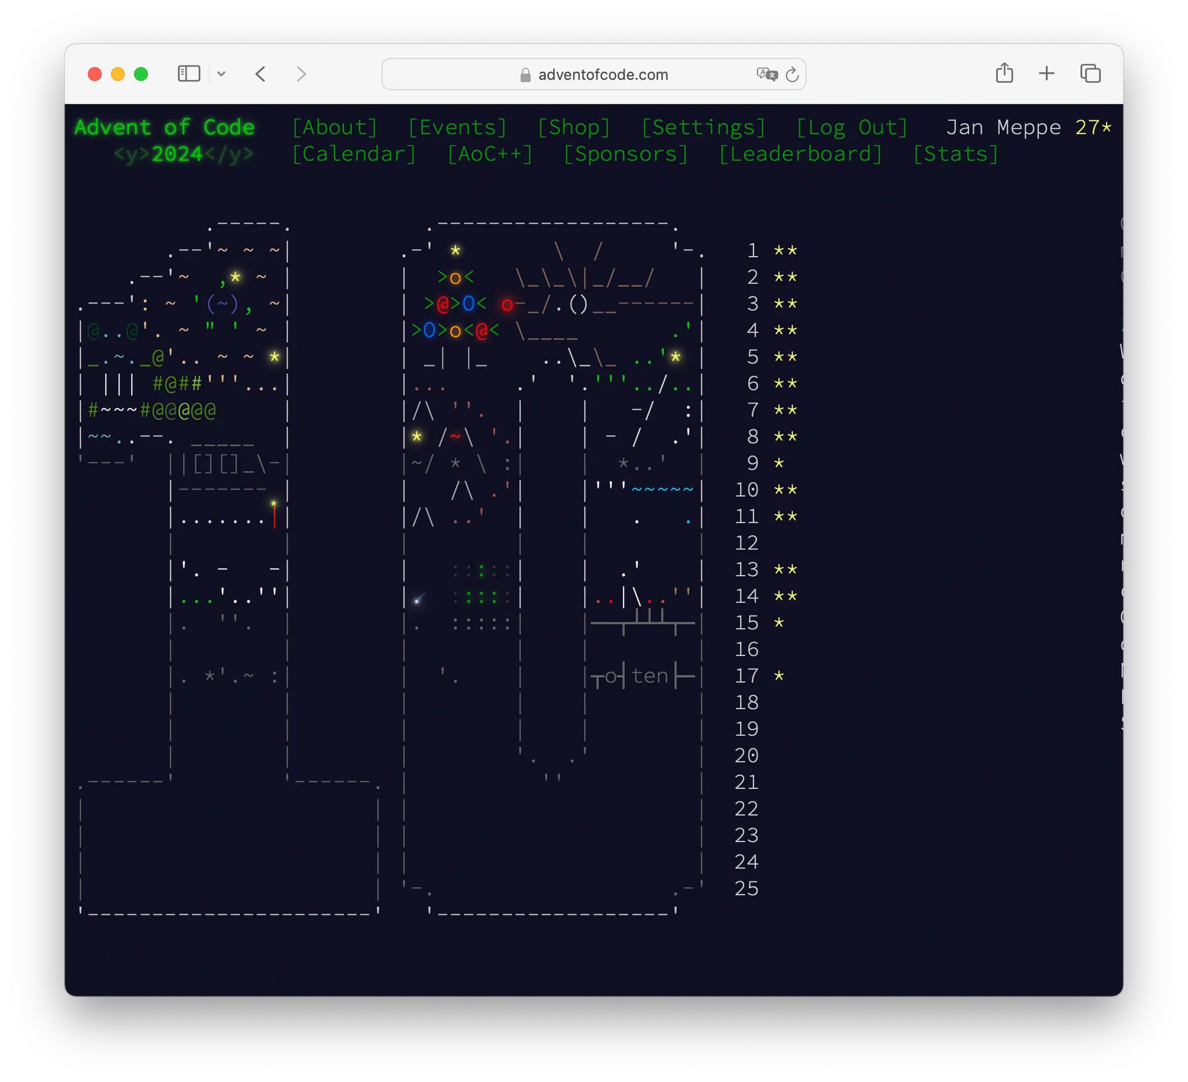Reload the page with refresh icon
1188x1082 pixels.
(x=792, y=74)
